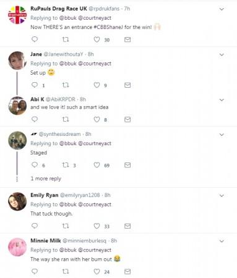This screenshot has height=278, width=237.
Task: Retweet Abi K's reply
Action: [x=66, y=119]
